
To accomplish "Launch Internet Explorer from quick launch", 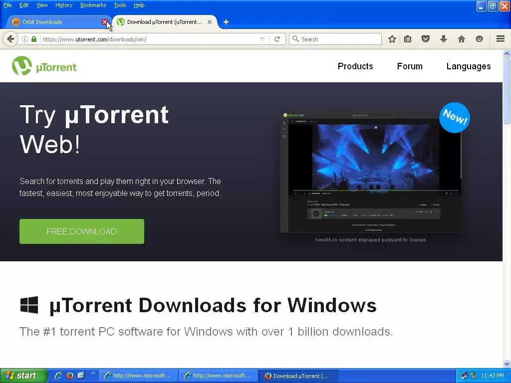I will tap(58, 376).
